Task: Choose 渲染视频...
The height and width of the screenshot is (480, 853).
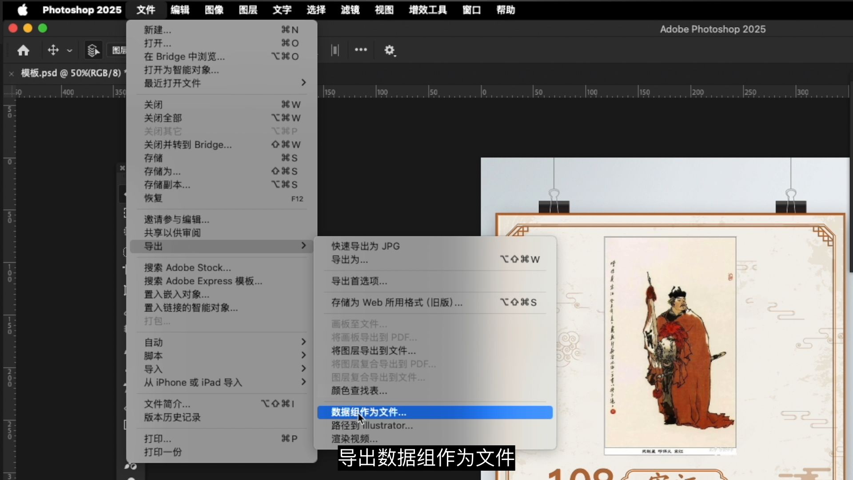Action: coord(435,439)
